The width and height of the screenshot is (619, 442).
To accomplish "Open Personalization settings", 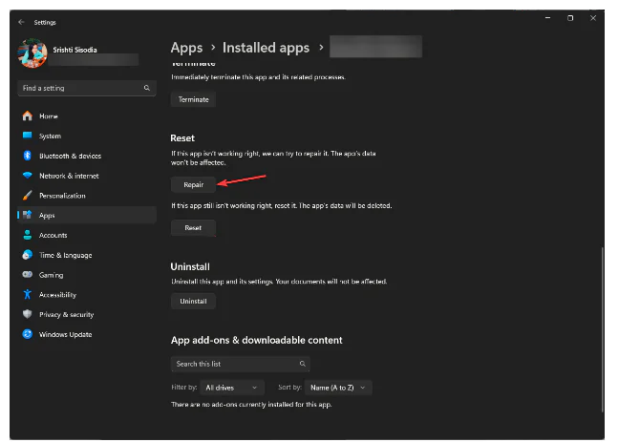I will (x=87, y=196).
